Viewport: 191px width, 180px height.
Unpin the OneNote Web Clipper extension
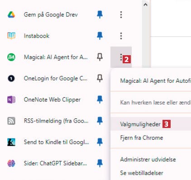[x=100, y=99]
